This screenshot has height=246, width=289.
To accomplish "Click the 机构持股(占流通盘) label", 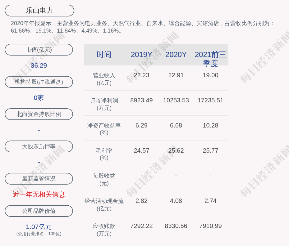I will [39, 82].
